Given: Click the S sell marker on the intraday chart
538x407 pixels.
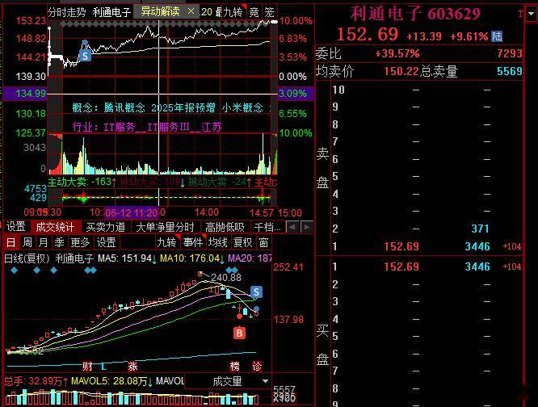Looking at the screenshot, I should coord(85,56).
